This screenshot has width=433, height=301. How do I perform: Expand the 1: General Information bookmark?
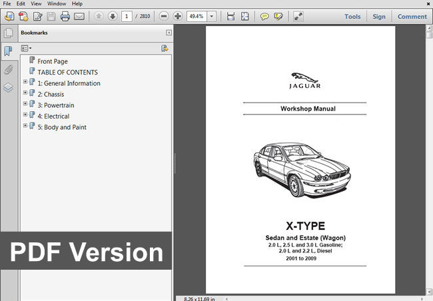pos(25,82)
